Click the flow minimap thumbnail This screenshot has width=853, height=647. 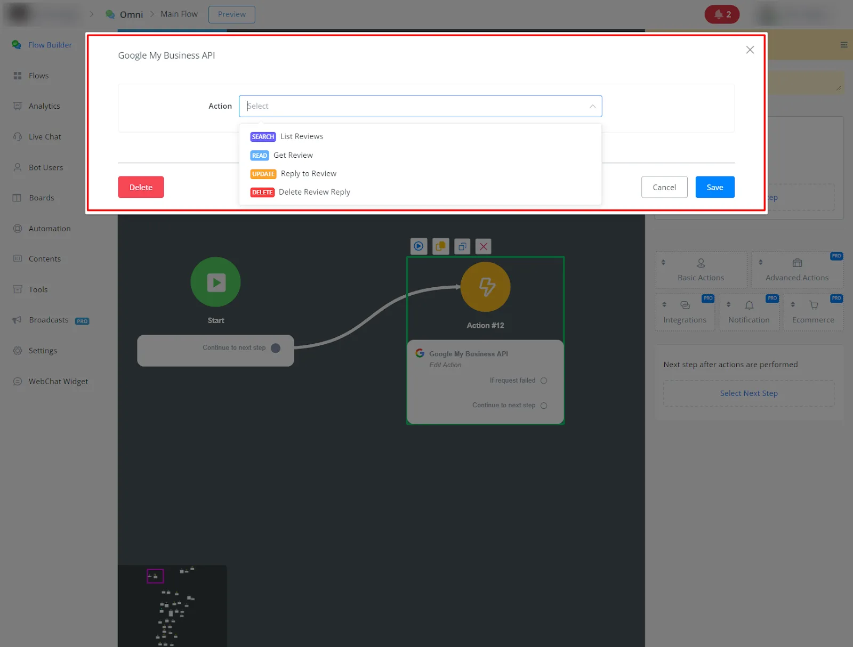point(172,606)
